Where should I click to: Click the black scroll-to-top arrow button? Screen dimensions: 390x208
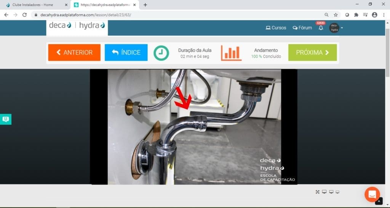pyautogui.click(x=379, y=201)
